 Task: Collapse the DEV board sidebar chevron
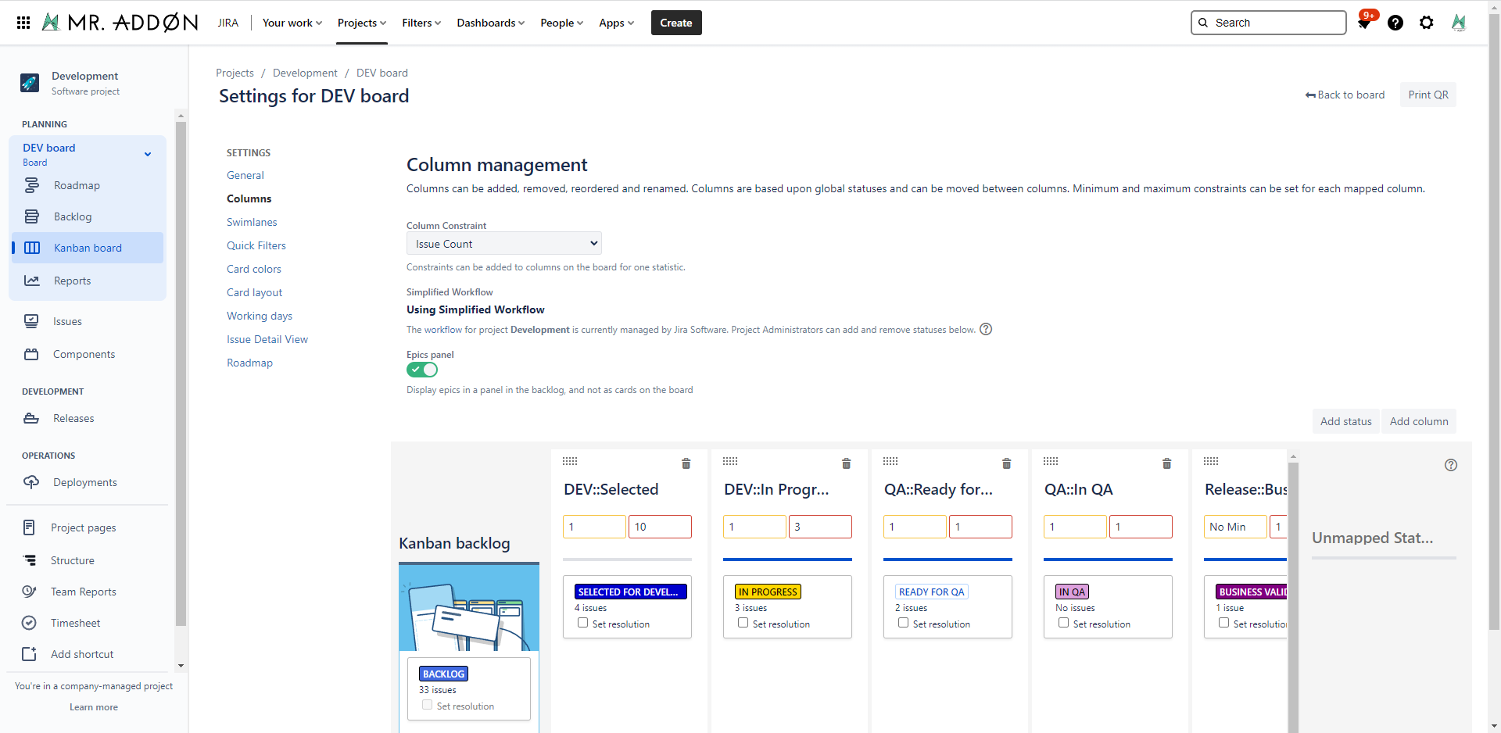(x=148, y=154)
